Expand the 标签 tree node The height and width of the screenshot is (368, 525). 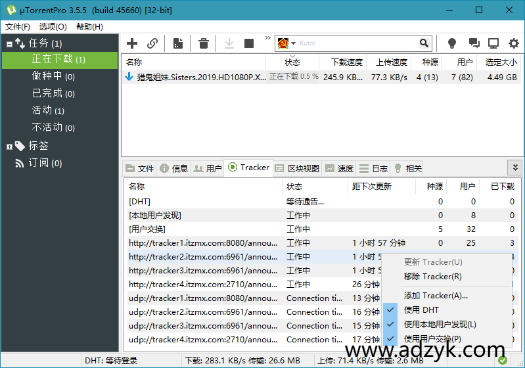9,147
